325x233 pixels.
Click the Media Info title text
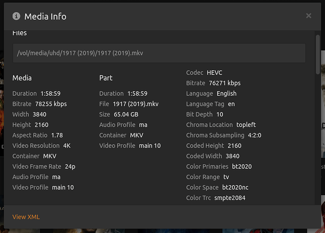click(45, 17)
